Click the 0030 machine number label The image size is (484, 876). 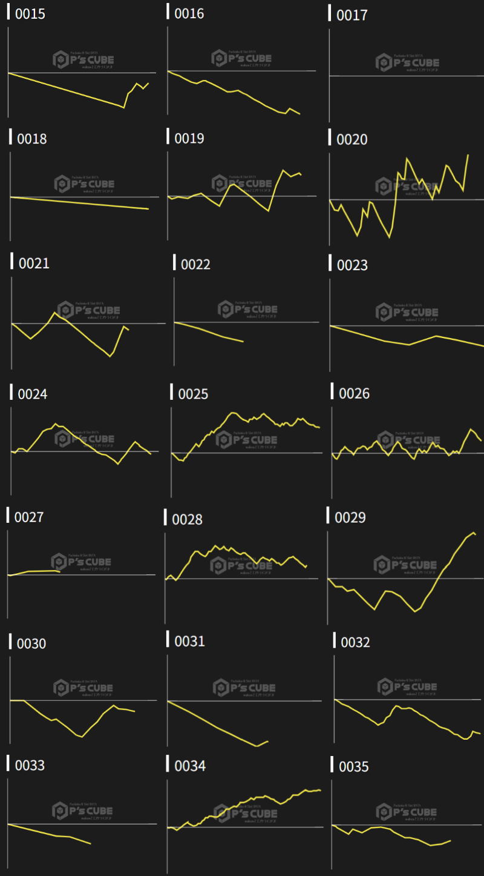(31, 643)
